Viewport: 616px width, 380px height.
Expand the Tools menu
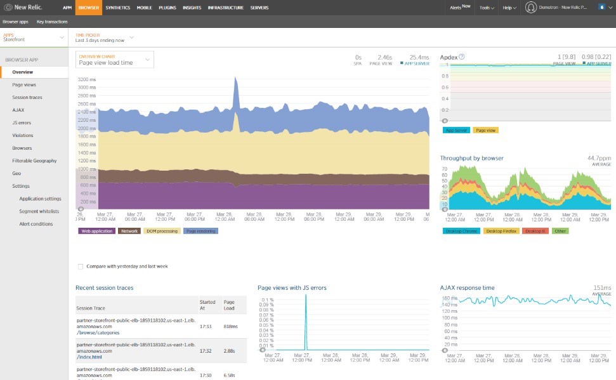click(x=487, y=8)
